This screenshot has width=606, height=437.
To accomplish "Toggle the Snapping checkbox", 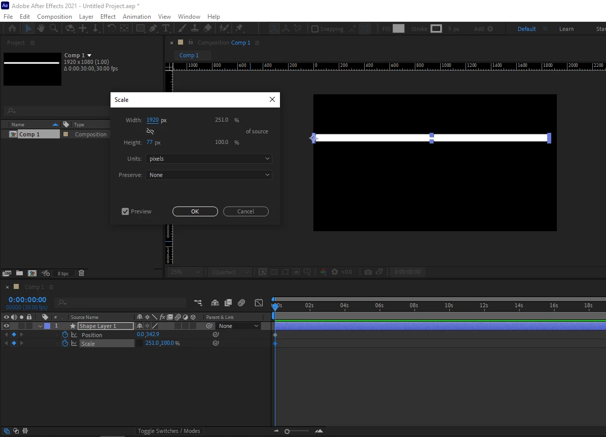I will (315, 28).
